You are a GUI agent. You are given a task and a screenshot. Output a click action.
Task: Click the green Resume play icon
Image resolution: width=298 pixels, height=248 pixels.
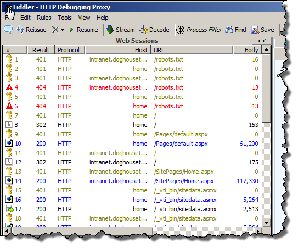click(71, 30)
